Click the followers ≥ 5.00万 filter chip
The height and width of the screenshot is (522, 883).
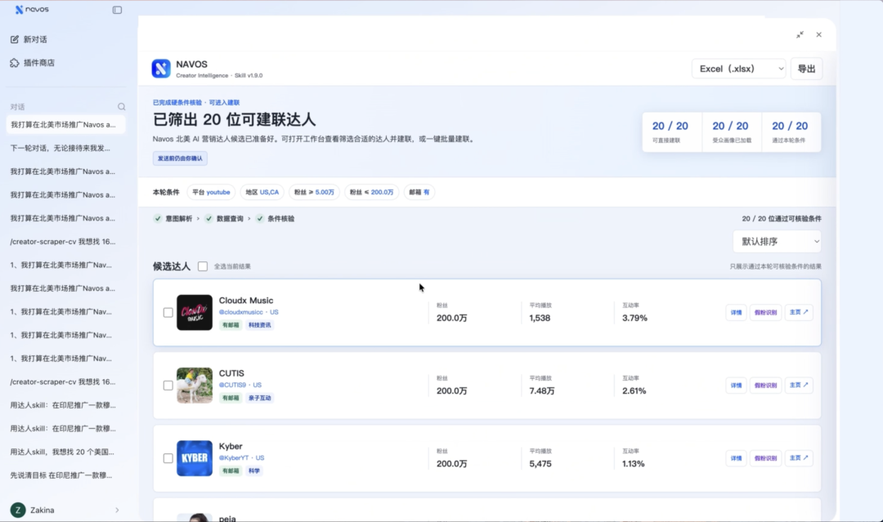coord(314,192)
